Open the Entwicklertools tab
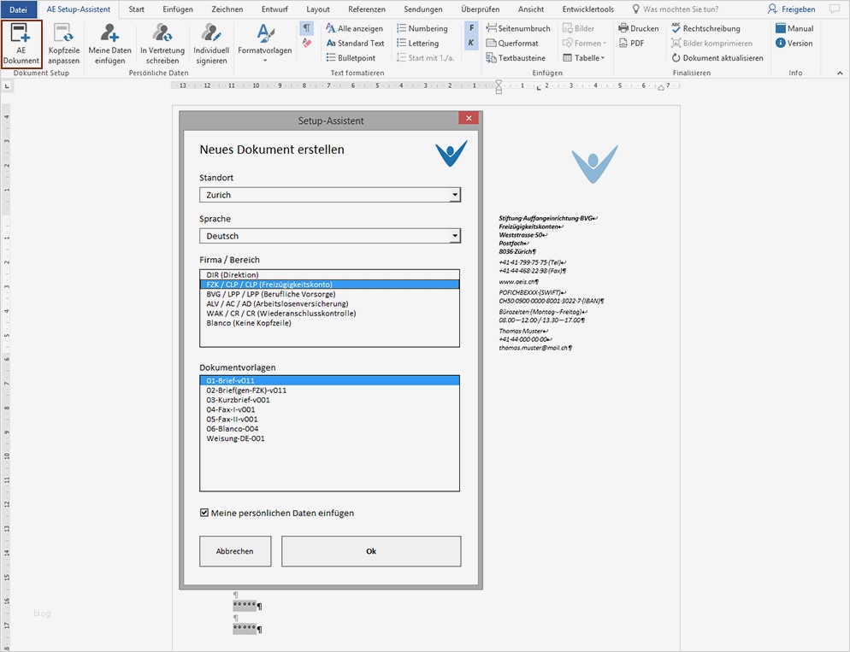The height and width of the screenshot is (652, 850). coord(587,9)
